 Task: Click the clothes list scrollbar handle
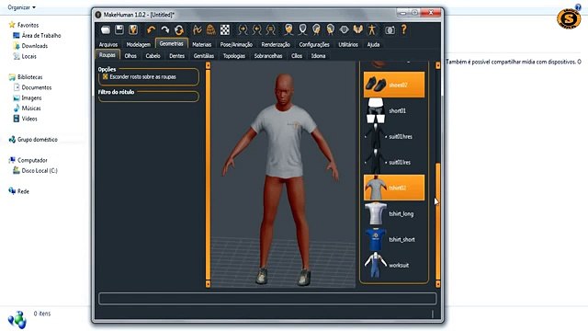(x=437, y=222)
